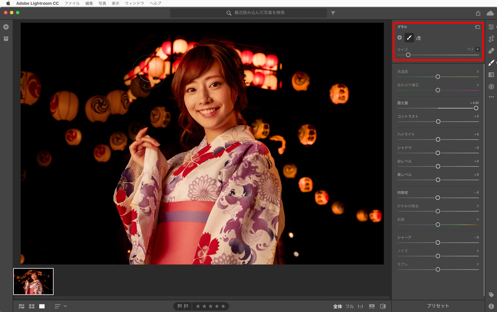Click the ハイライト slider handle
Image resolution: width=497 pixels, height=312 pixels.
point(438,140)
